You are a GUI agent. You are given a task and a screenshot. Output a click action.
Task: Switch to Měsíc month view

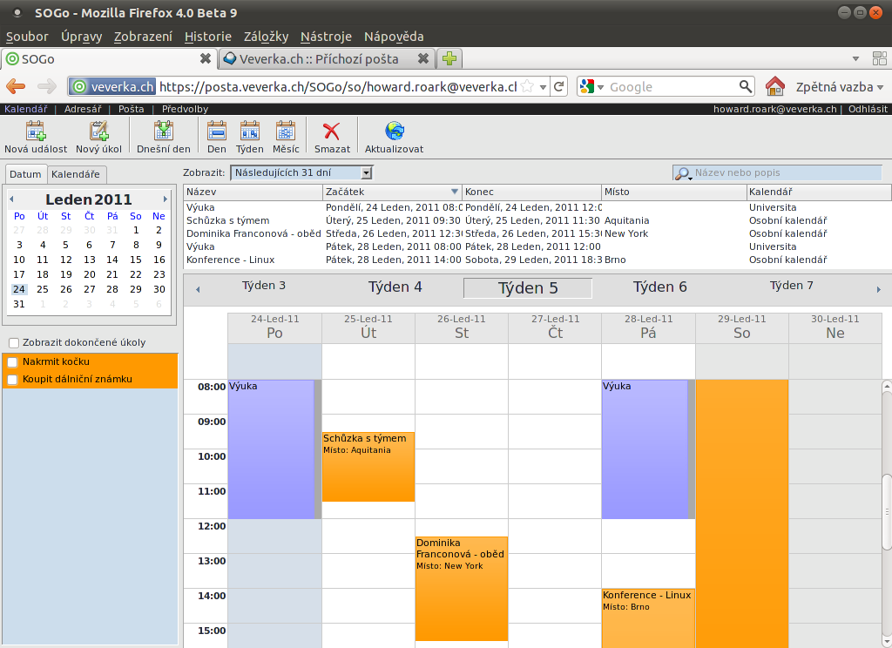(286, 132)
